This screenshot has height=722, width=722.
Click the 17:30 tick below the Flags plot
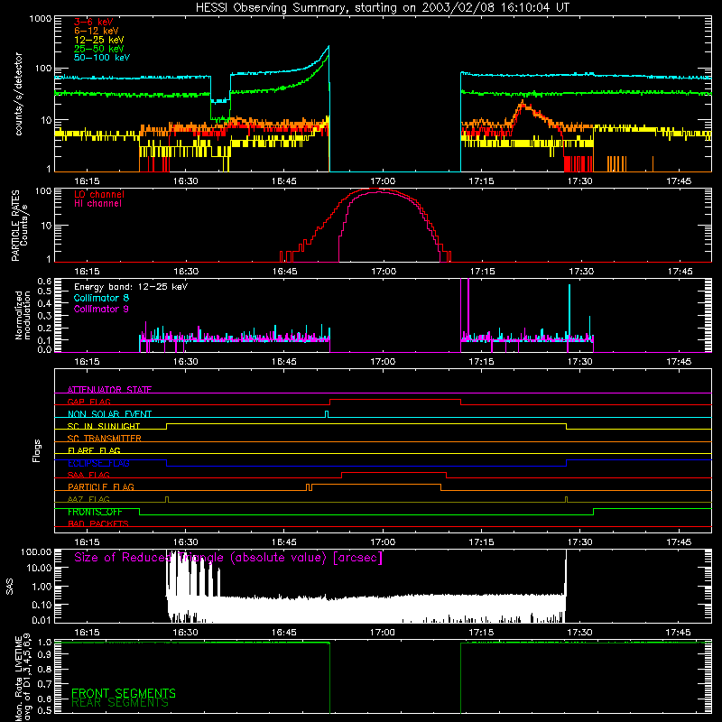pos(579,542)
